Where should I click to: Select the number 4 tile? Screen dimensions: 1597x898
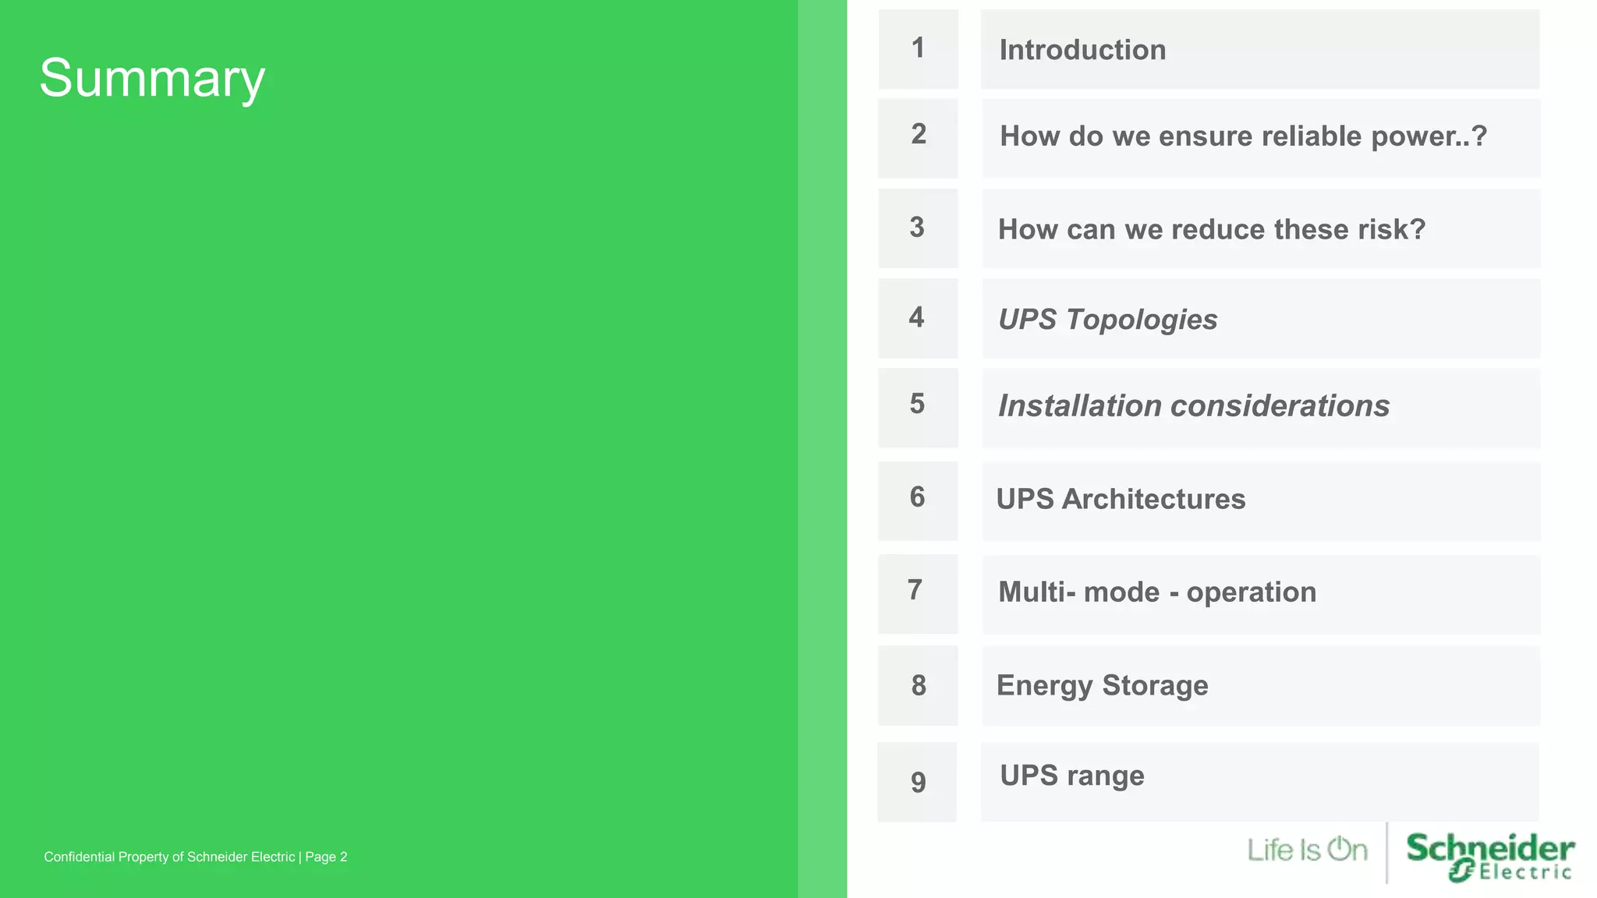(918, 318)
